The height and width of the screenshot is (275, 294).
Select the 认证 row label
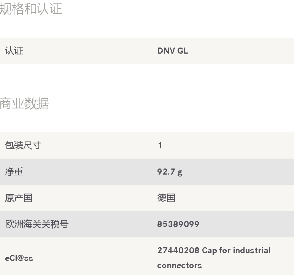14,51
